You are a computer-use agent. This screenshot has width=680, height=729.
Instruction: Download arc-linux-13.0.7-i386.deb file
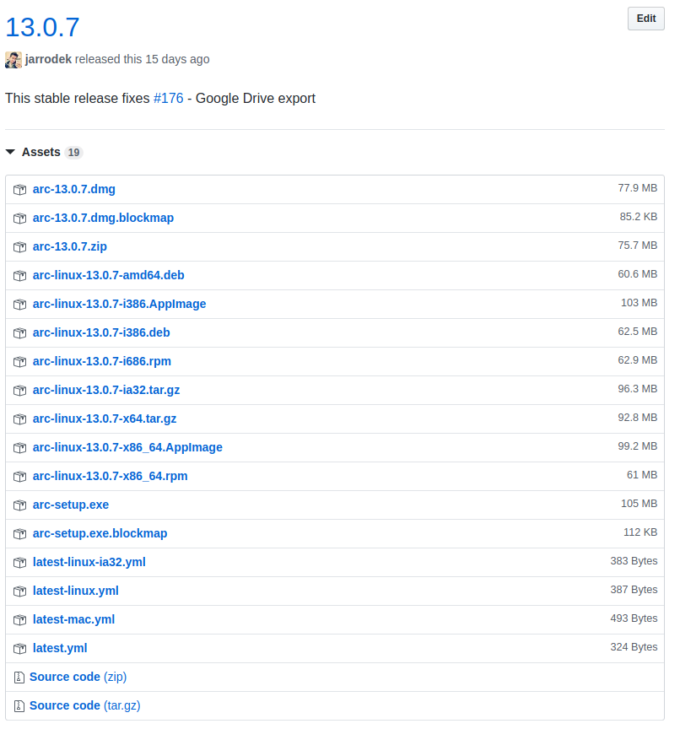point(101,332)
